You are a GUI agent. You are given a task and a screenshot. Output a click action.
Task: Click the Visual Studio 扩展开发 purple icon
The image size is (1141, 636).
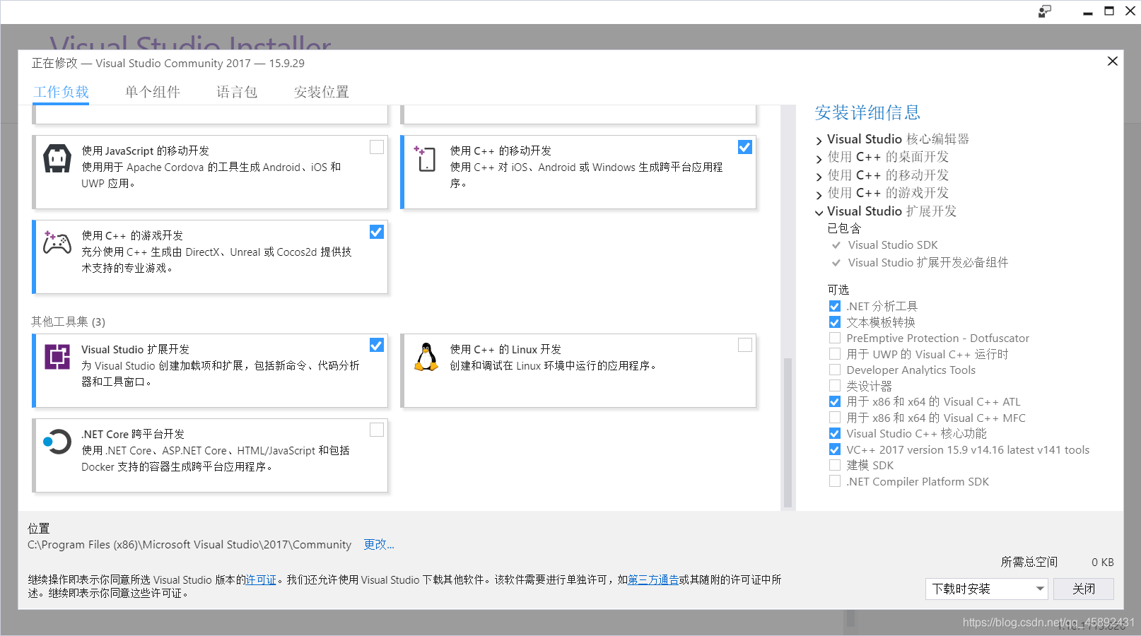click(57, 357)
